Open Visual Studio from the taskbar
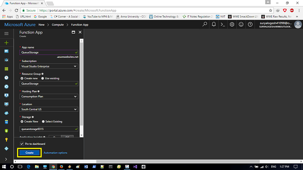Screen dimensions: 303x170 click(x=135, y=167)
